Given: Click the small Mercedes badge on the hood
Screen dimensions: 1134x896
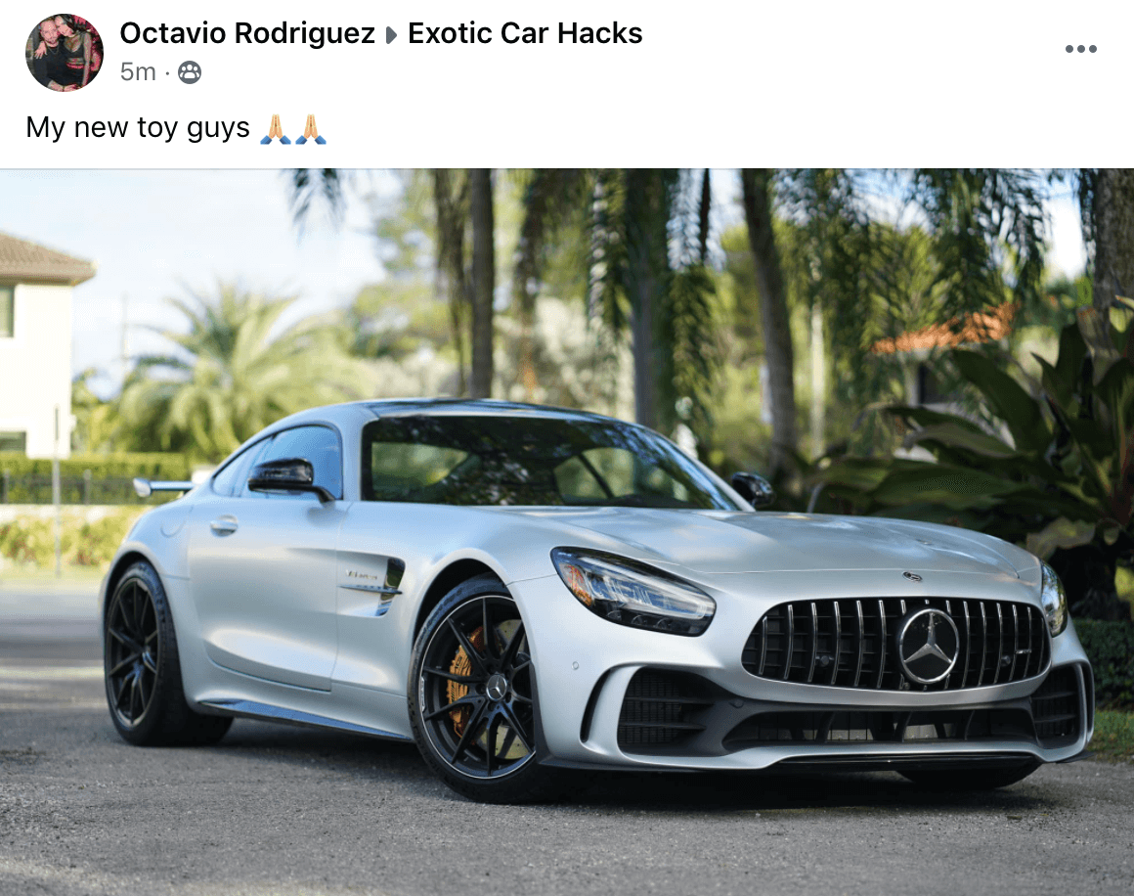Looking at the screenshot, I should [x=913, y=577].
